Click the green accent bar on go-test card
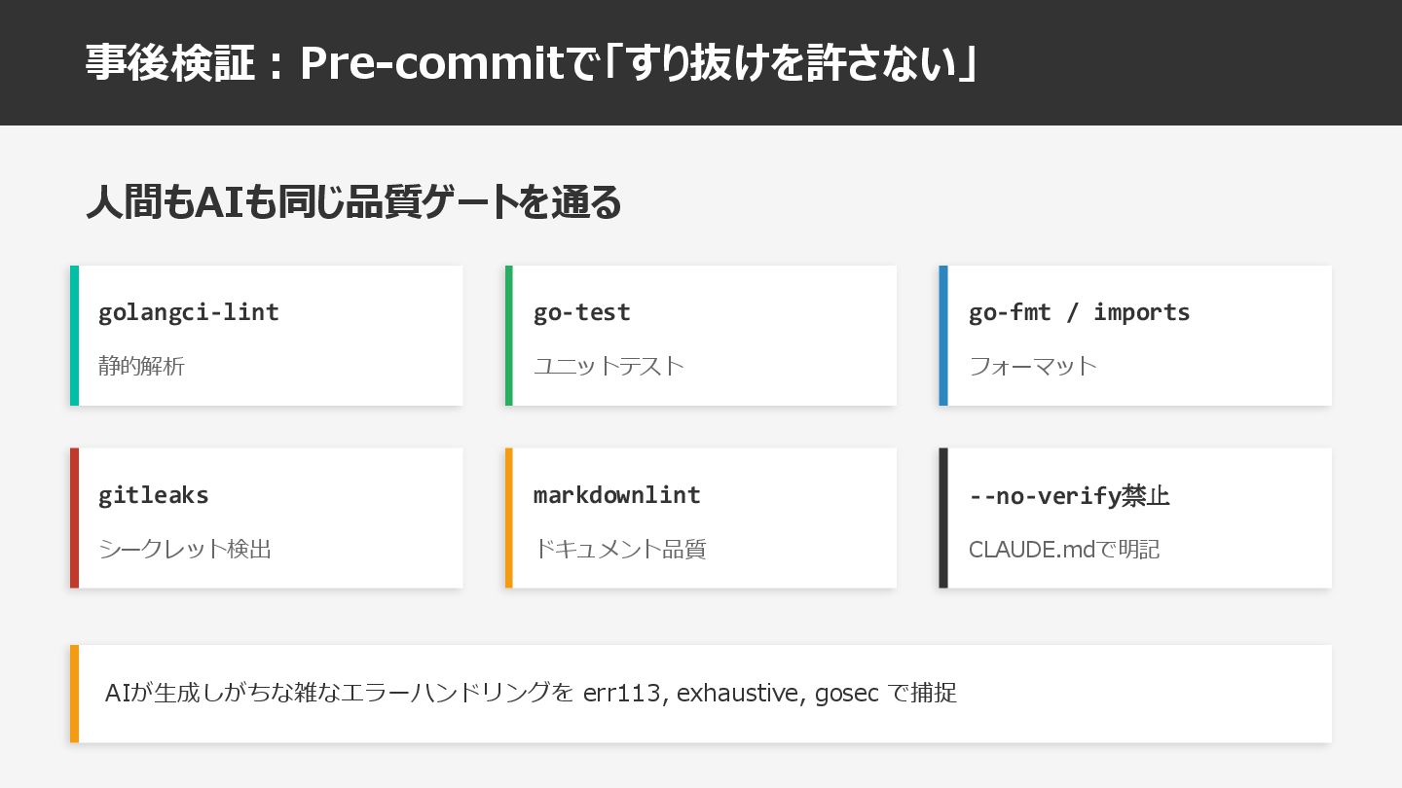Screen dimensions: 1402x788 point(509,336)
